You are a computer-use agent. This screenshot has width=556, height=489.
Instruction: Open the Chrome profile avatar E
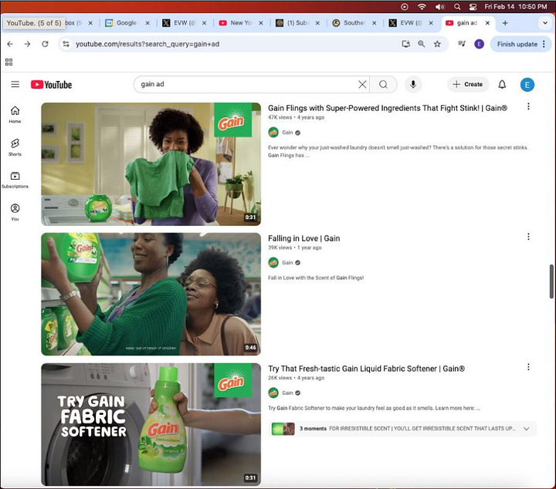(x=479, y=44)
